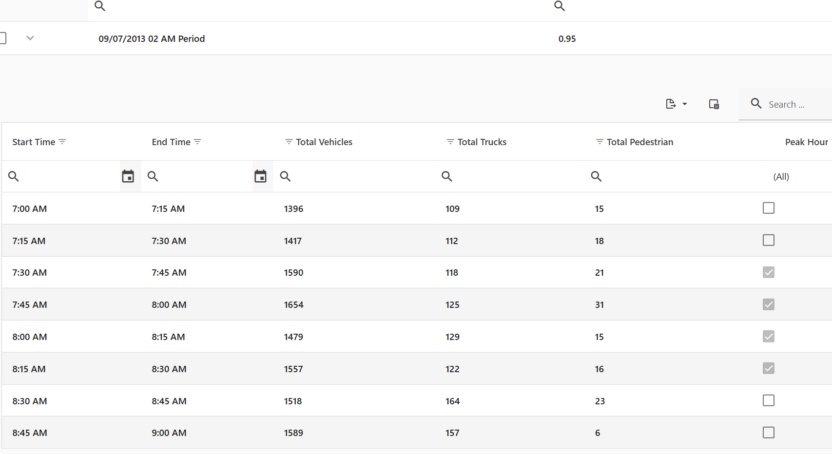Expand the 09/07/2013 02 AM Period row
The width and height of the screenshot is (832, 454).
point(30,38)
